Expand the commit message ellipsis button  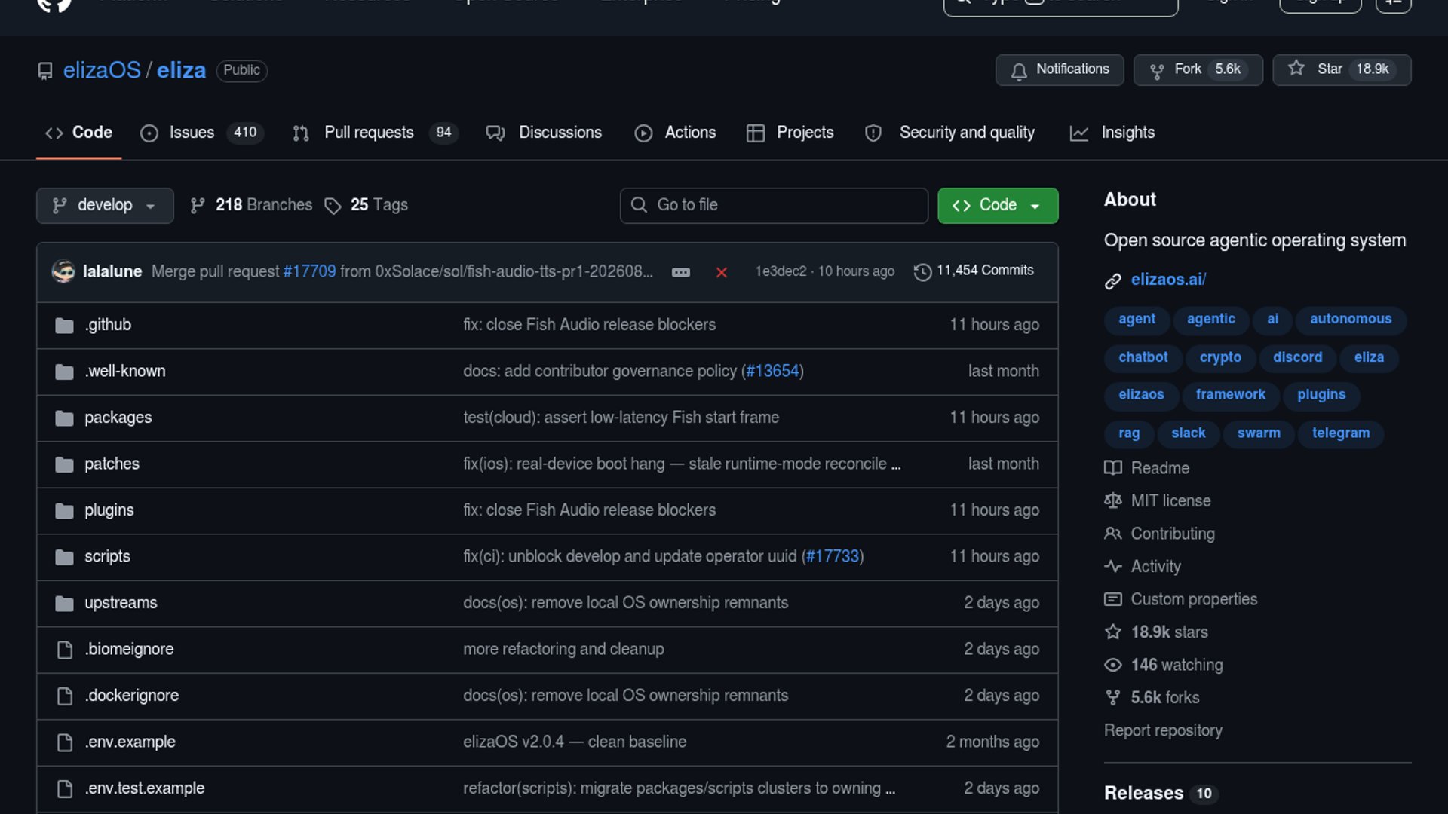pos(681,272)
